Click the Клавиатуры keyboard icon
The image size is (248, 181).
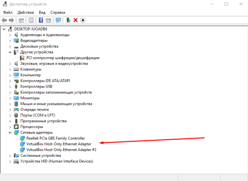point(16,69)
